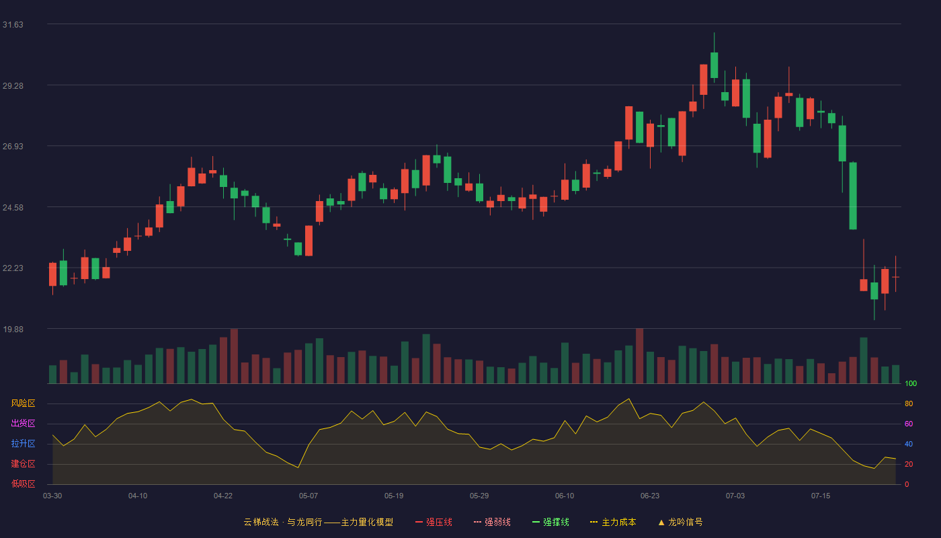Click the tallest green candlestick near 07-15
Screen dimensions: 941x538
(x=853, y=196)
